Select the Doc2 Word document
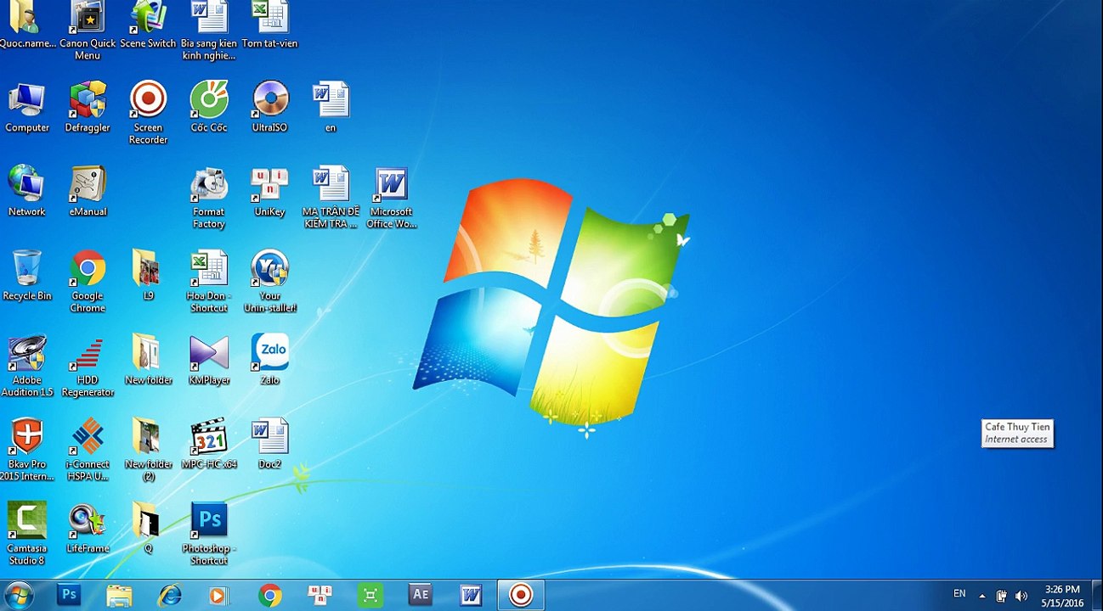This screenshot has width=1103, height=611. coord(270,443)
